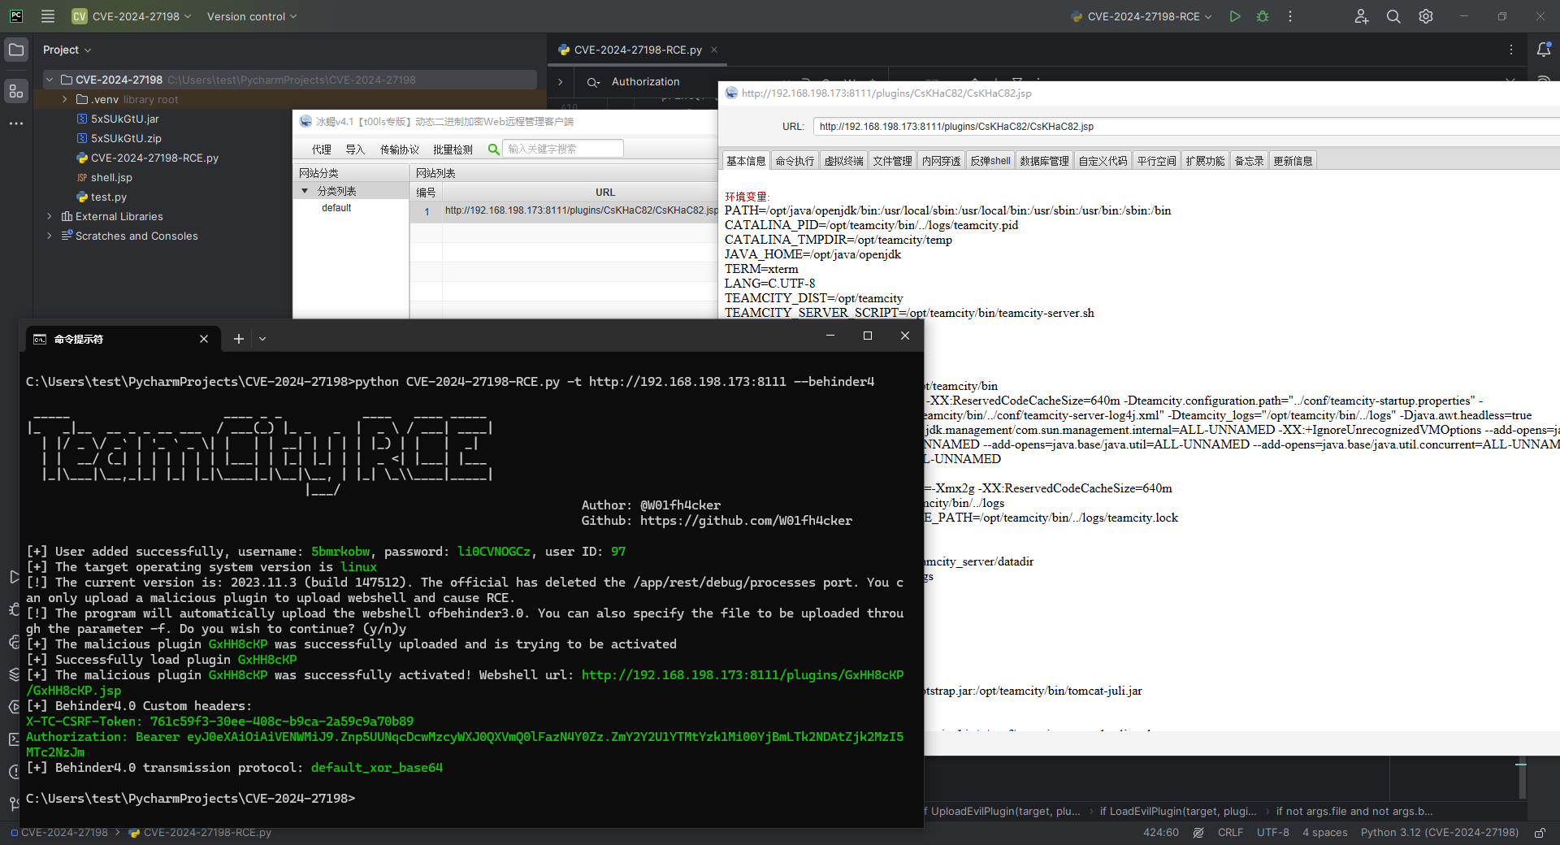Select CVE-2024-27198-RCE.py in project tree
Viewport: 1560px width, 845px height.
tap(154, 158)
